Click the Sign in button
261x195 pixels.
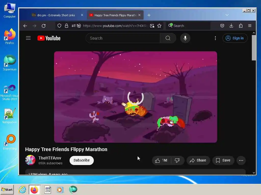click(235, 38)
